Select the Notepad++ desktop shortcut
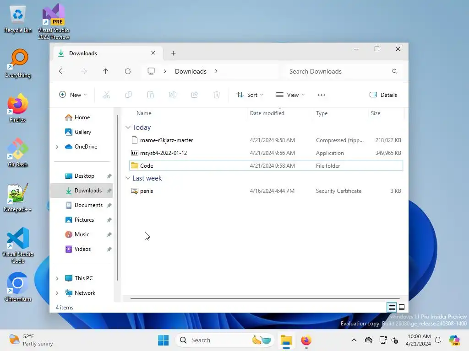The height and width of the screenshot is (351, 469). click(18, 198)
